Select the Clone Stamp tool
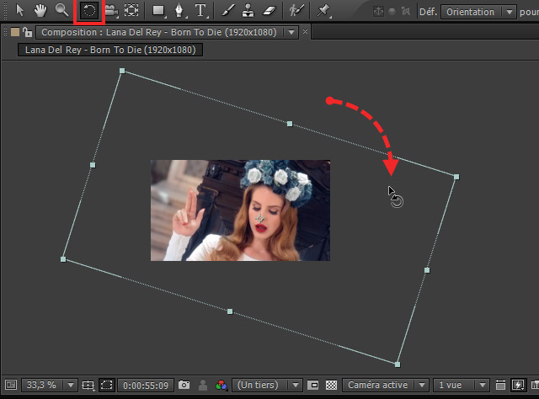Image resolution: width=539 pixels, height=399 pixels. (248, 11)
